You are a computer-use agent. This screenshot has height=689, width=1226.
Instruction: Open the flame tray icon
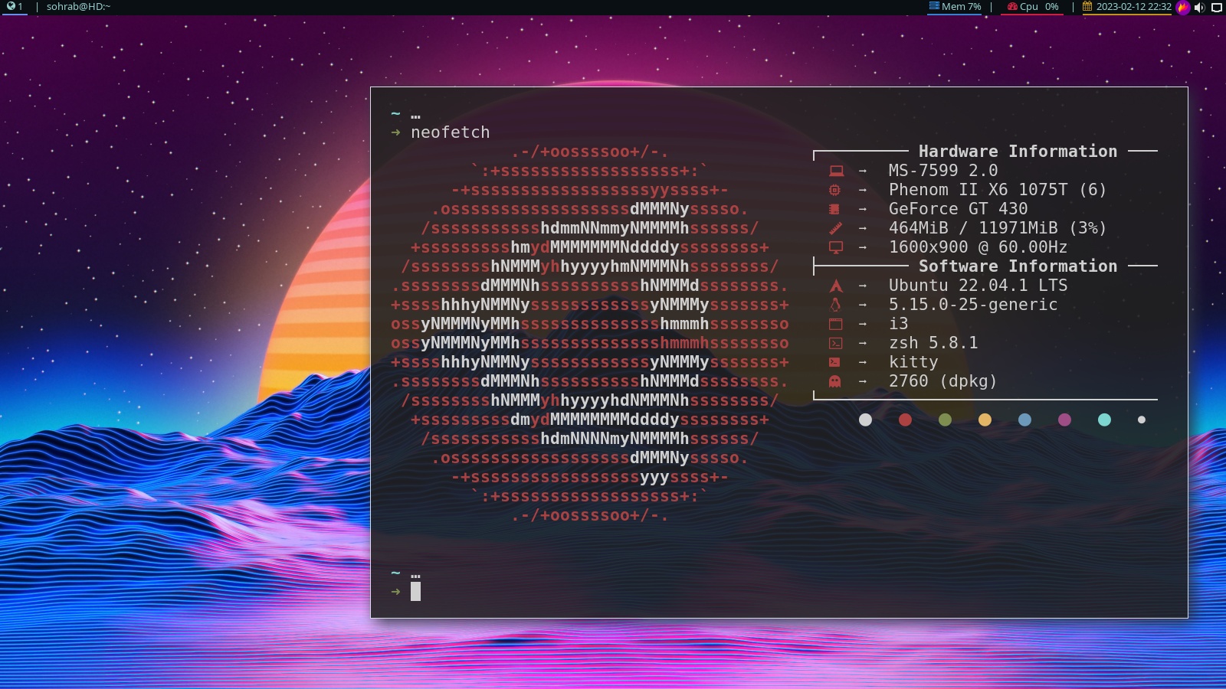pyautogui.click(x=1183, y=8)
